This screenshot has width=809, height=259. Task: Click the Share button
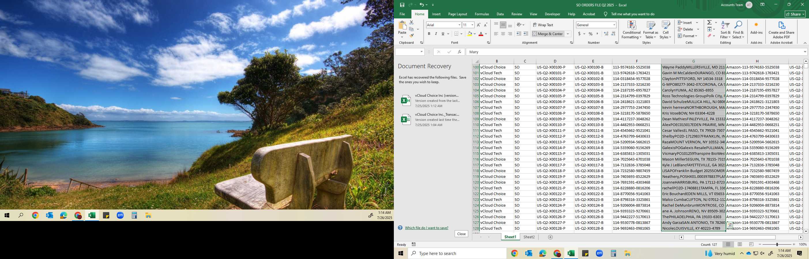(795, 14)
